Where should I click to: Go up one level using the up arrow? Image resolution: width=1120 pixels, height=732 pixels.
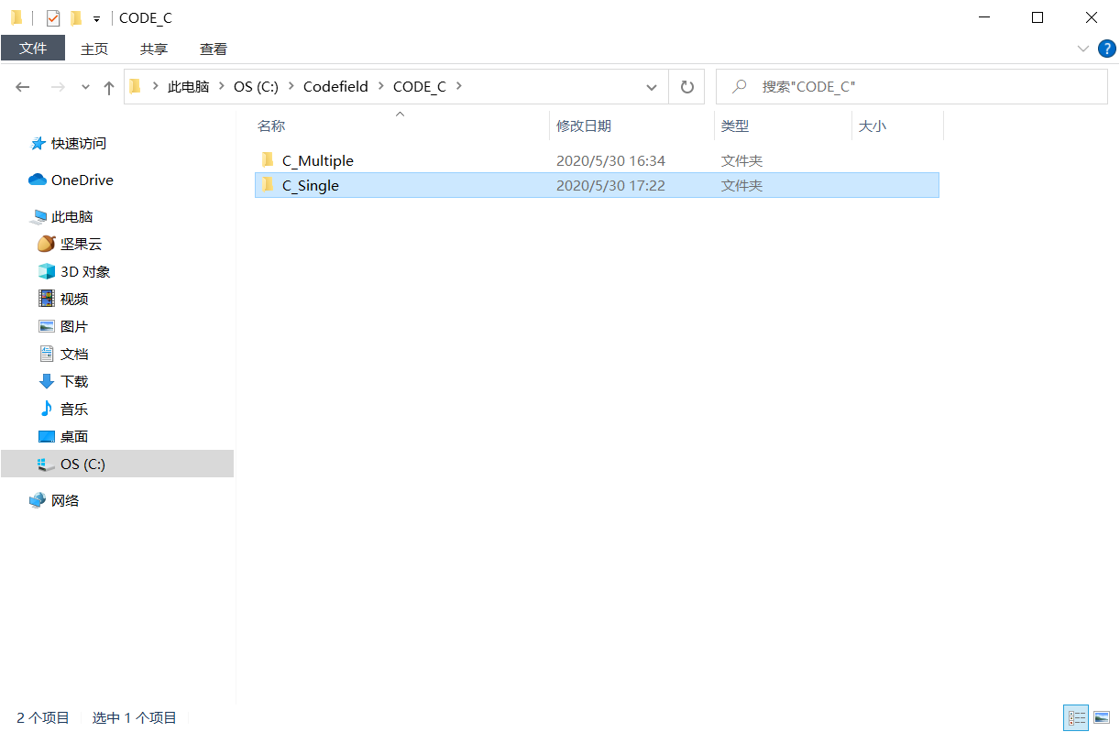tap(109, 86)
